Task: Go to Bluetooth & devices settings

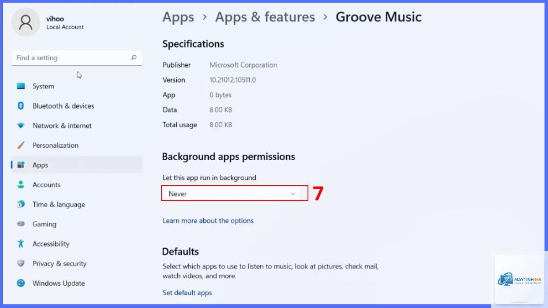Action: 77,106
